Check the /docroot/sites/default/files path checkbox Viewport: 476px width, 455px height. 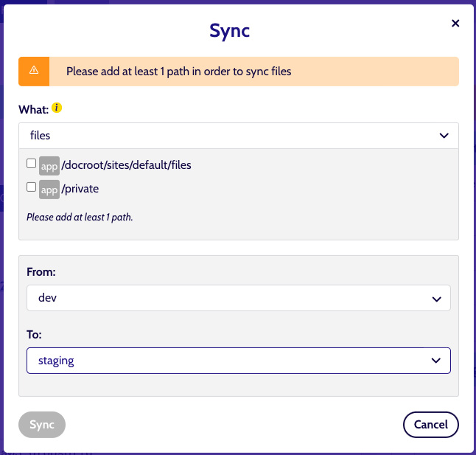[31, 164]
